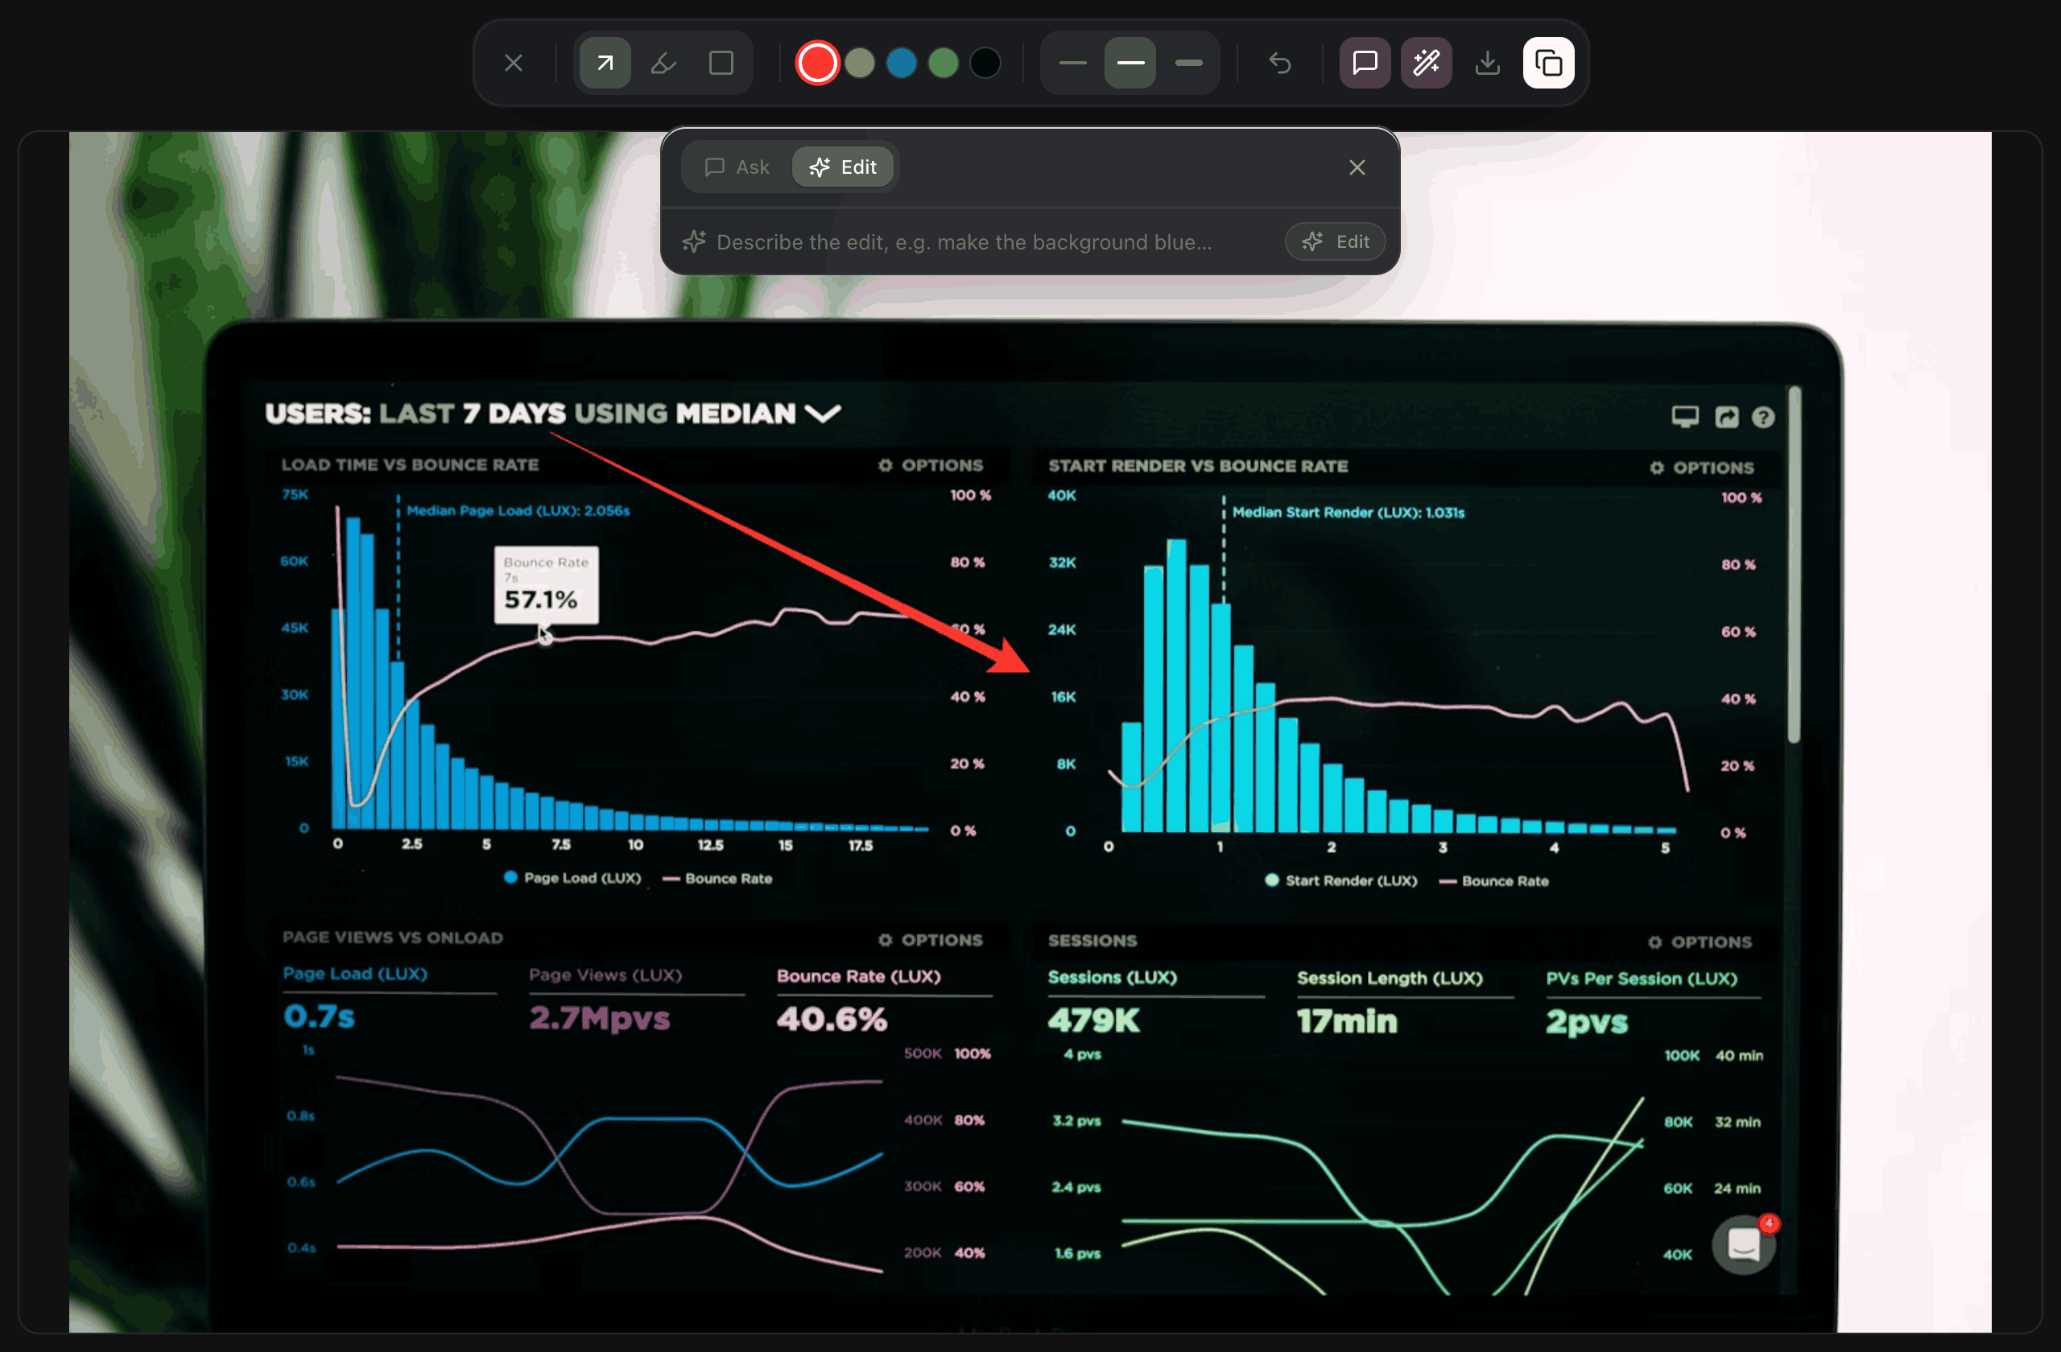Switch to the Edit tab
Viewport: 2061px width, 1352px height.
click(x=844, y=167)
